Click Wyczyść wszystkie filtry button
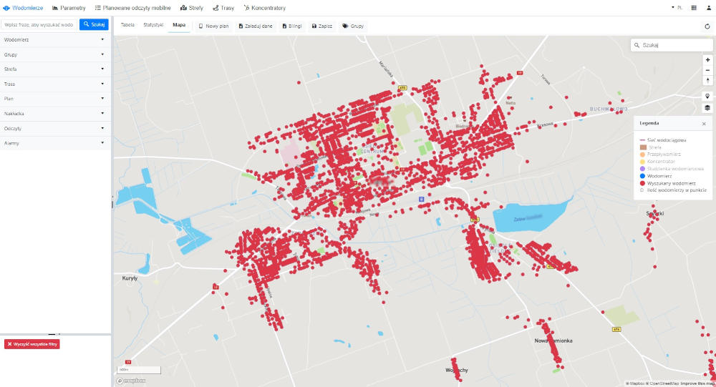The height and width of the screenshot is (387, 716). tap(32, 344)
